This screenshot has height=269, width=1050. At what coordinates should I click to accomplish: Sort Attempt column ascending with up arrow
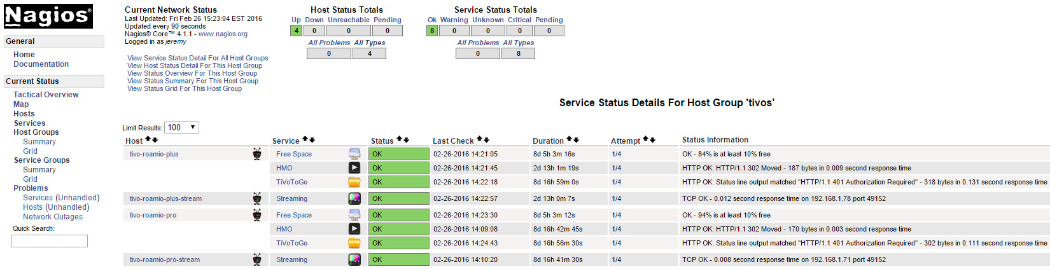coord(645,139)
